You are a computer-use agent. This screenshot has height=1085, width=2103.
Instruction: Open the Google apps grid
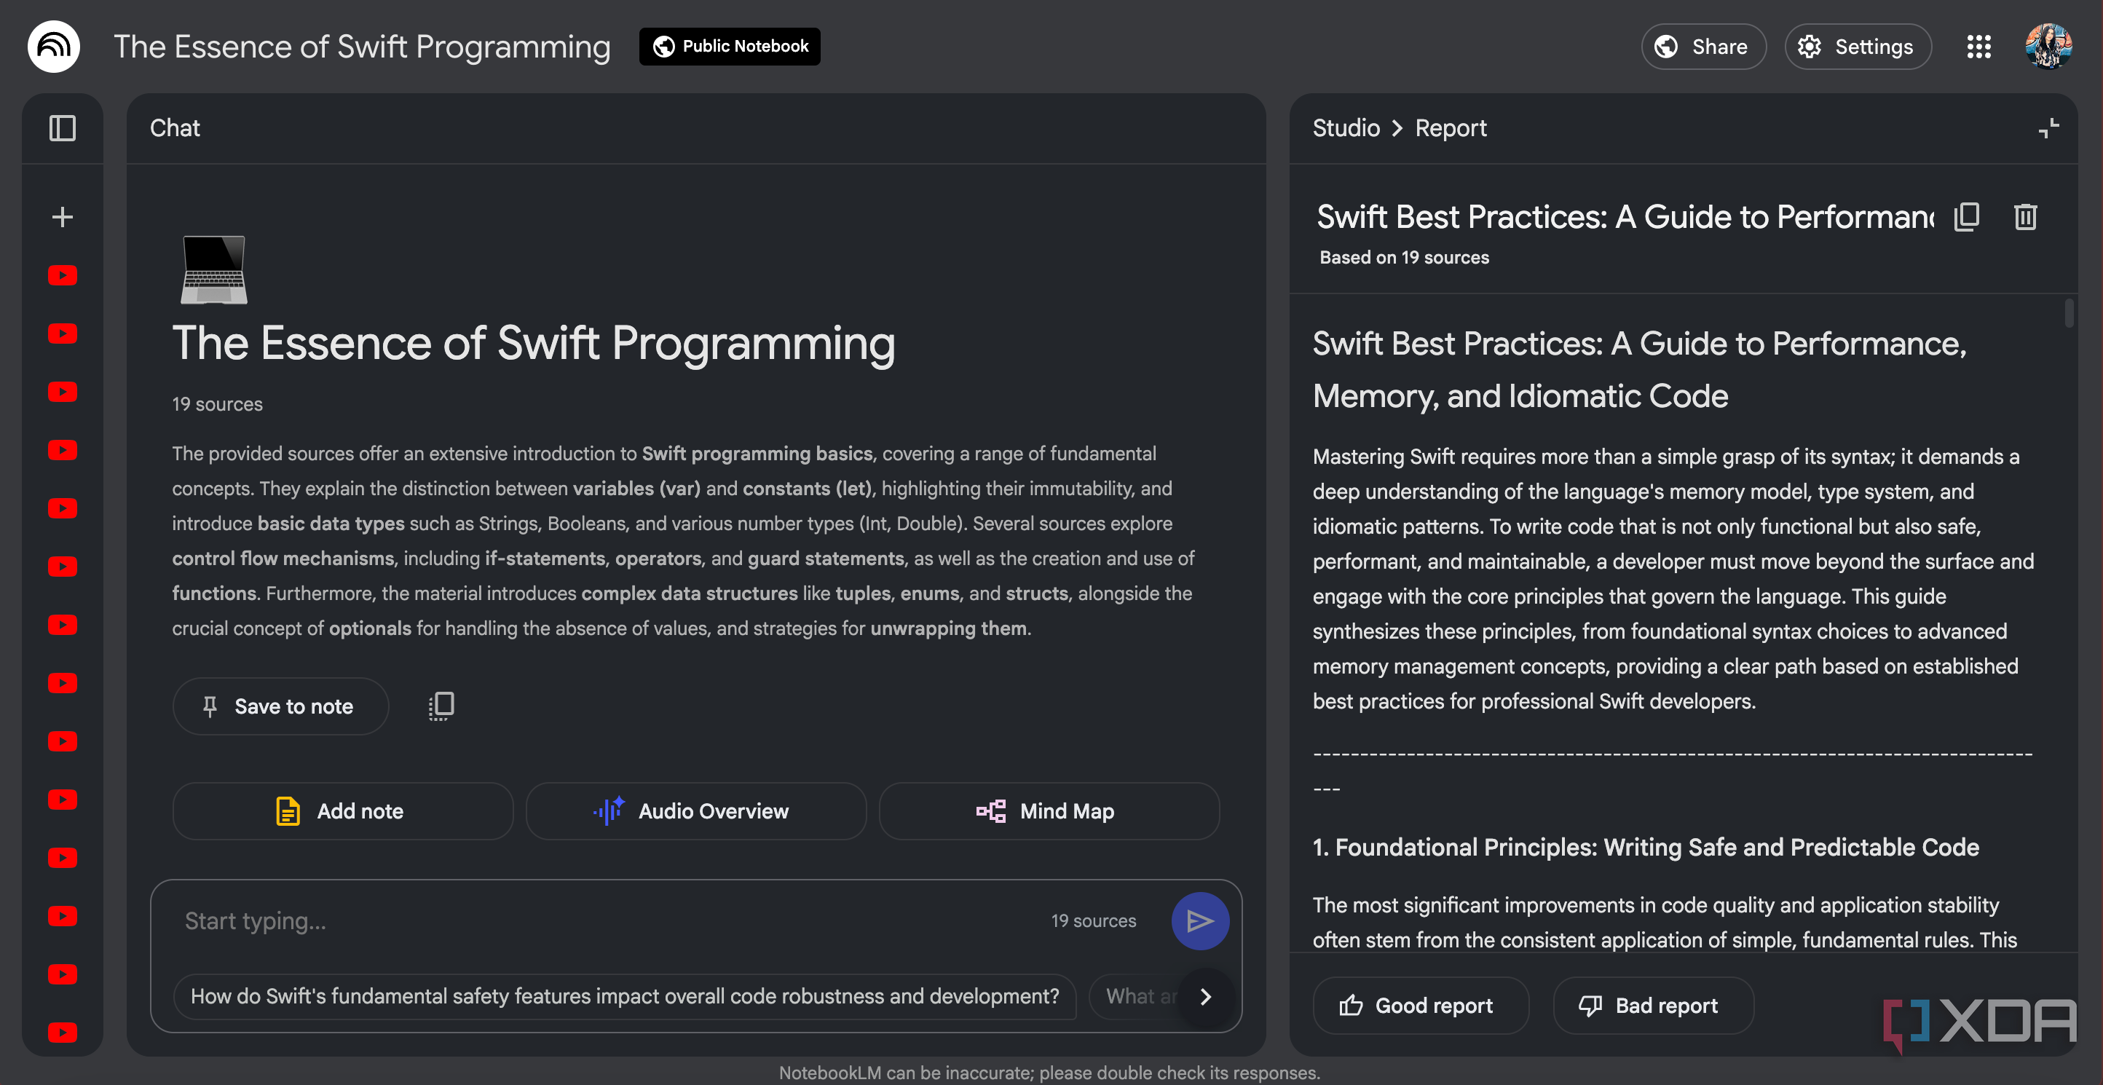(x=1978, y=47)
